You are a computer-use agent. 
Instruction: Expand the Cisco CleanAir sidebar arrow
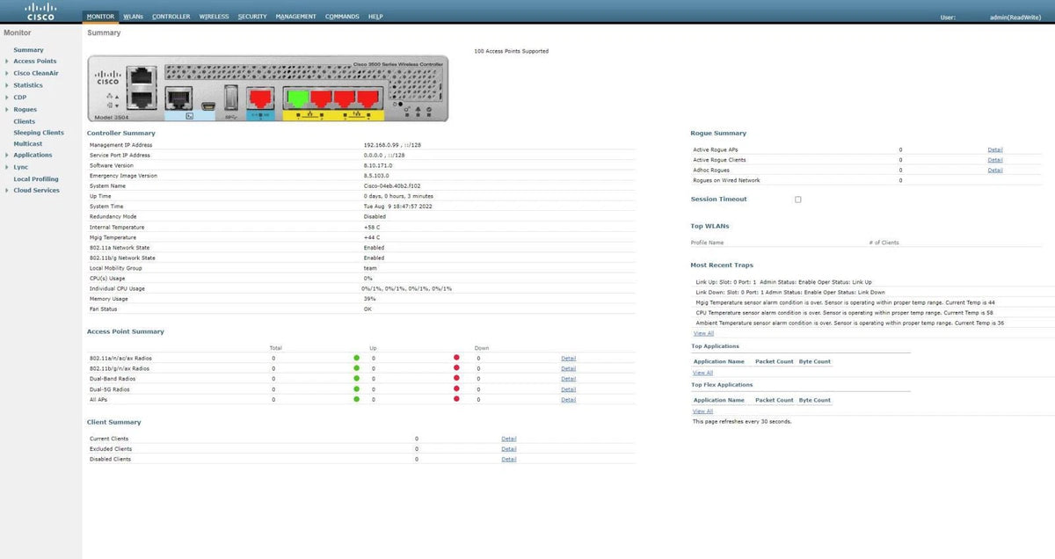(x=7, y=74)
